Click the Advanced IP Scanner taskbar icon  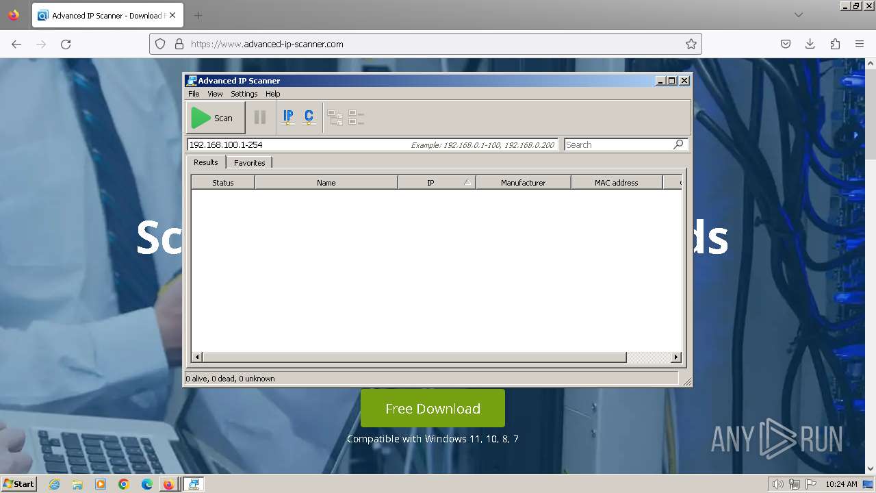tap(194, 484)
